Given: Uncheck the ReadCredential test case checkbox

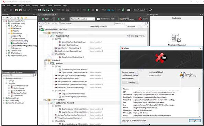Looking at the screenshot, I should pyautogui.click(x=51, y=36).
